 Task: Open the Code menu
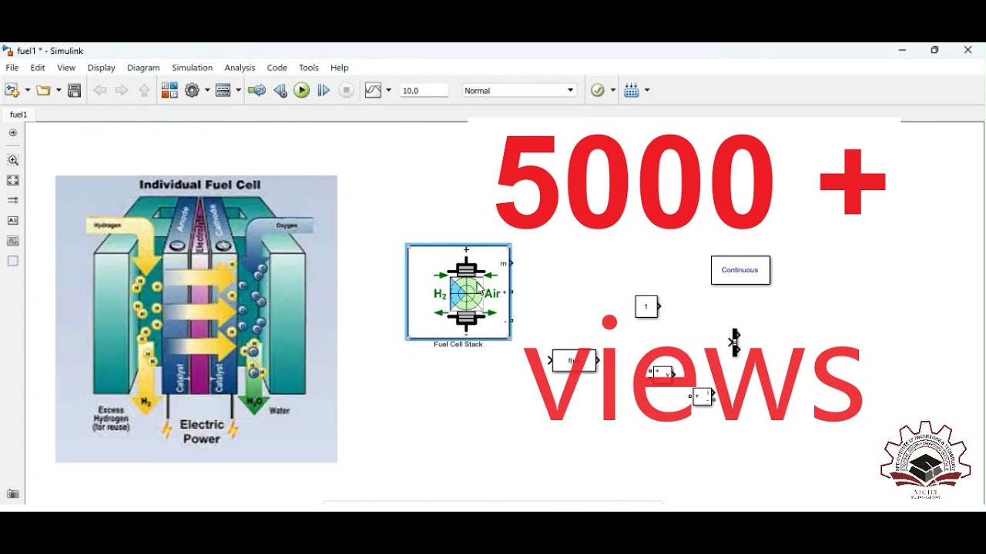click(x=277, y=68)
